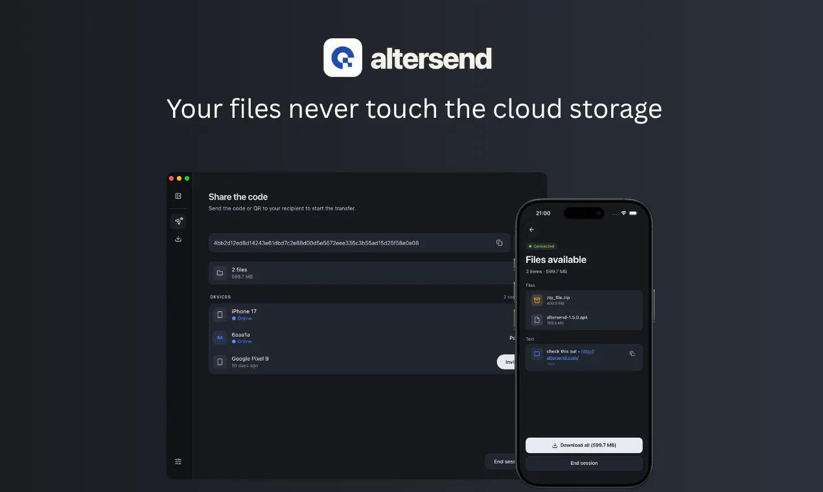This screenshot has height=492, width=823.
Task: Click the macOS green maximize button
Action: pos(187,178)
